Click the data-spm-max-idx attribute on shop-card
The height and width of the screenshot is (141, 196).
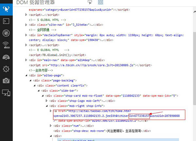coord(160,96)
